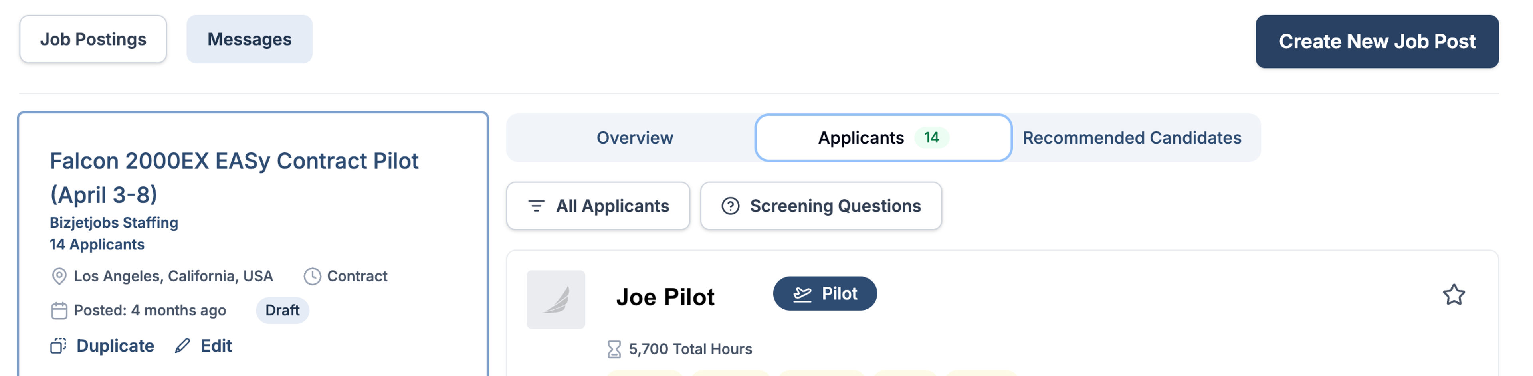Select the Applicants tab

tap(883, 137)
